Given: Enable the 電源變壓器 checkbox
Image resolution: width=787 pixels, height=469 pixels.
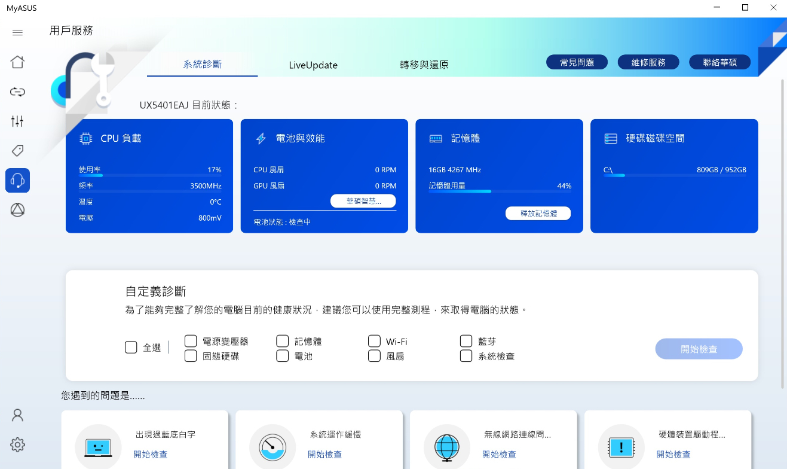Looking at the screenshot, I should (x=191, y=341).
